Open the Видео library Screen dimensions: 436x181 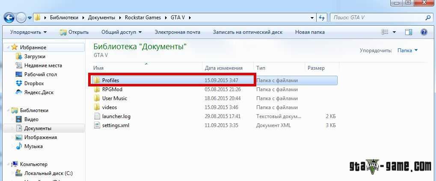pos(31,119)
